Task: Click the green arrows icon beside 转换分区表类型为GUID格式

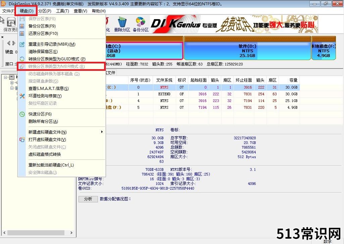Action: click(22, 59)
